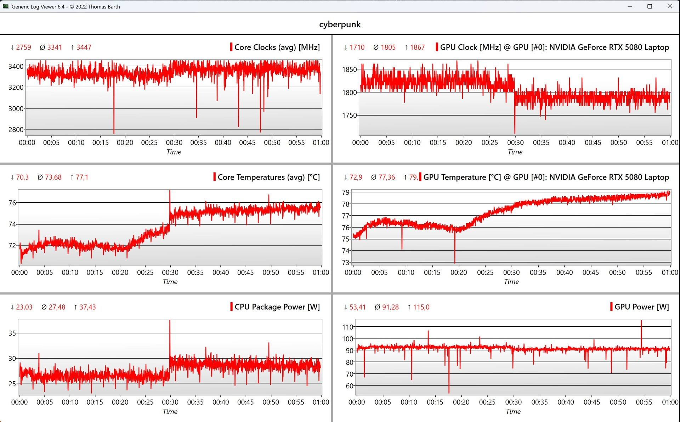Click 00:20 marker on GPU Temperature axis

point(459,272)
